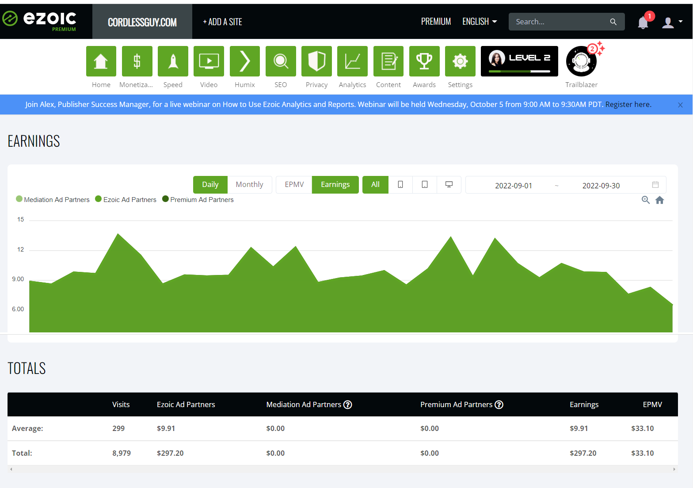Click the Total row label

tap(22, 453)
